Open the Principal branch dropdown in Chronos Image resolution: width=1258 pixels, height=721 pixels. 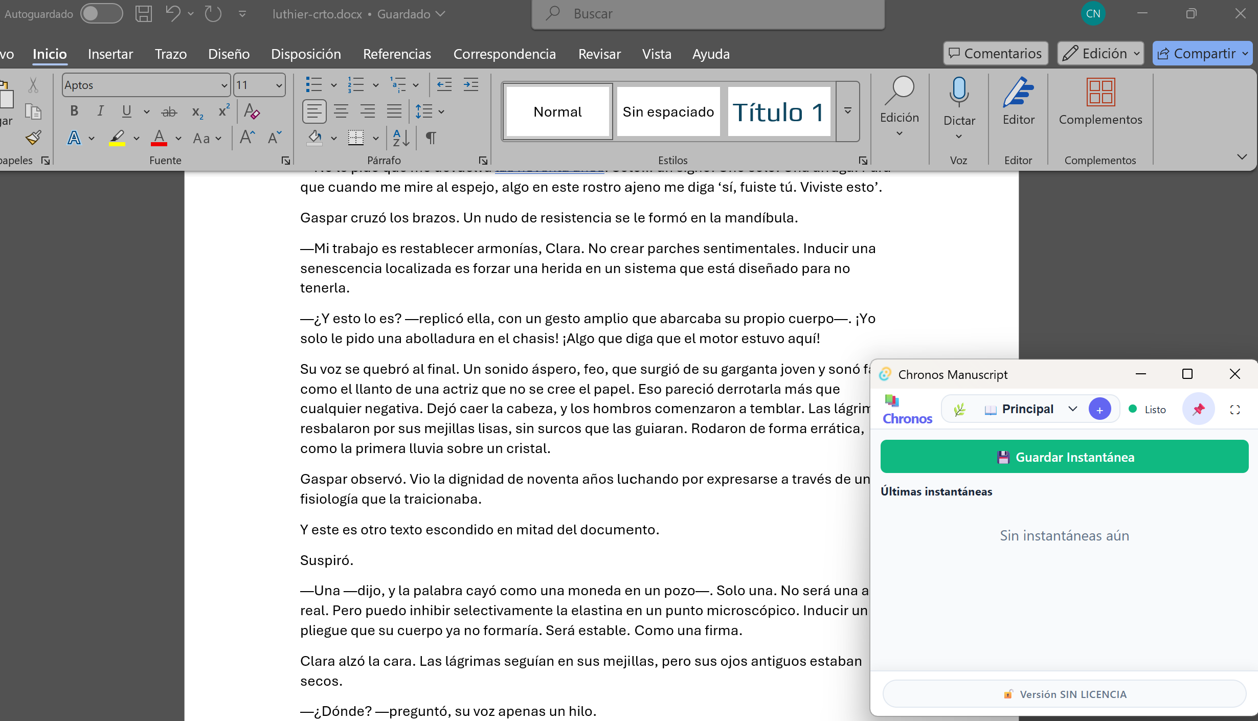pos(1030,409)
